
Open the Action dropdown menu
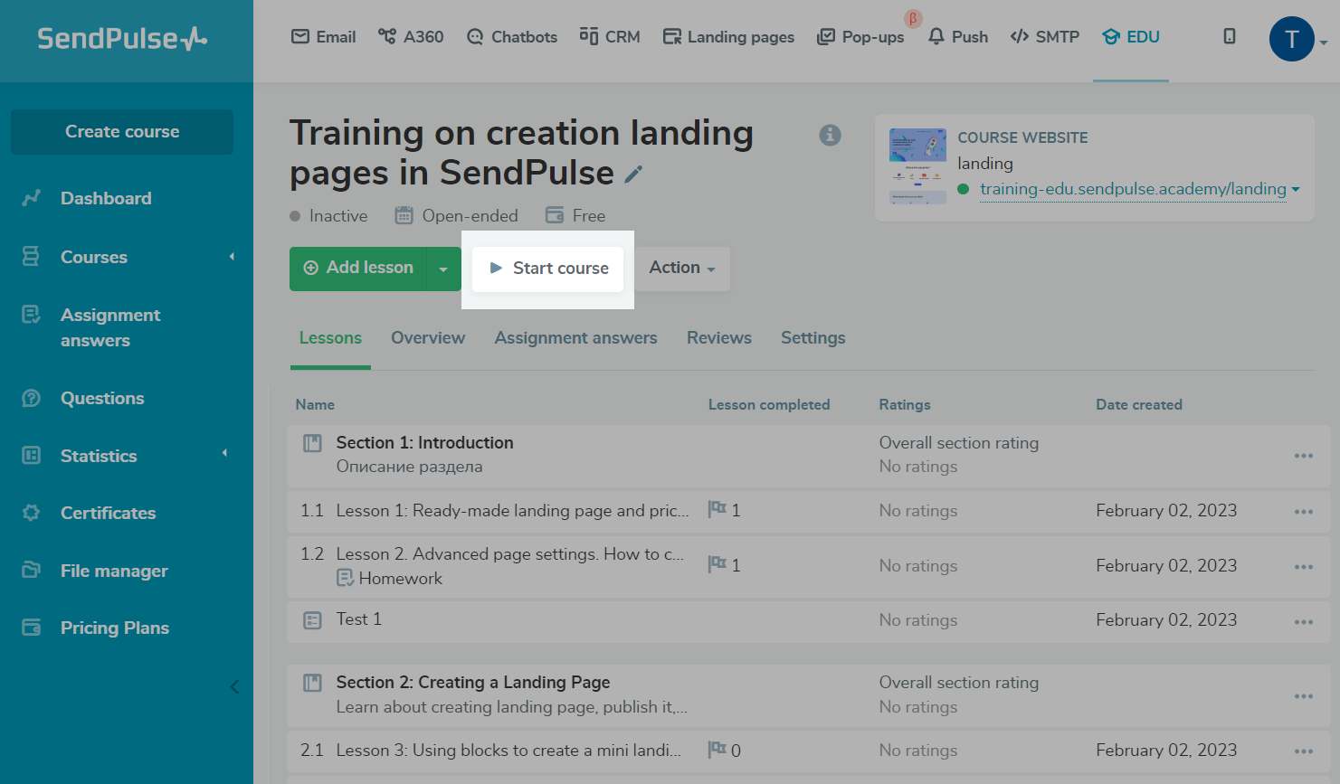[681, 268]
